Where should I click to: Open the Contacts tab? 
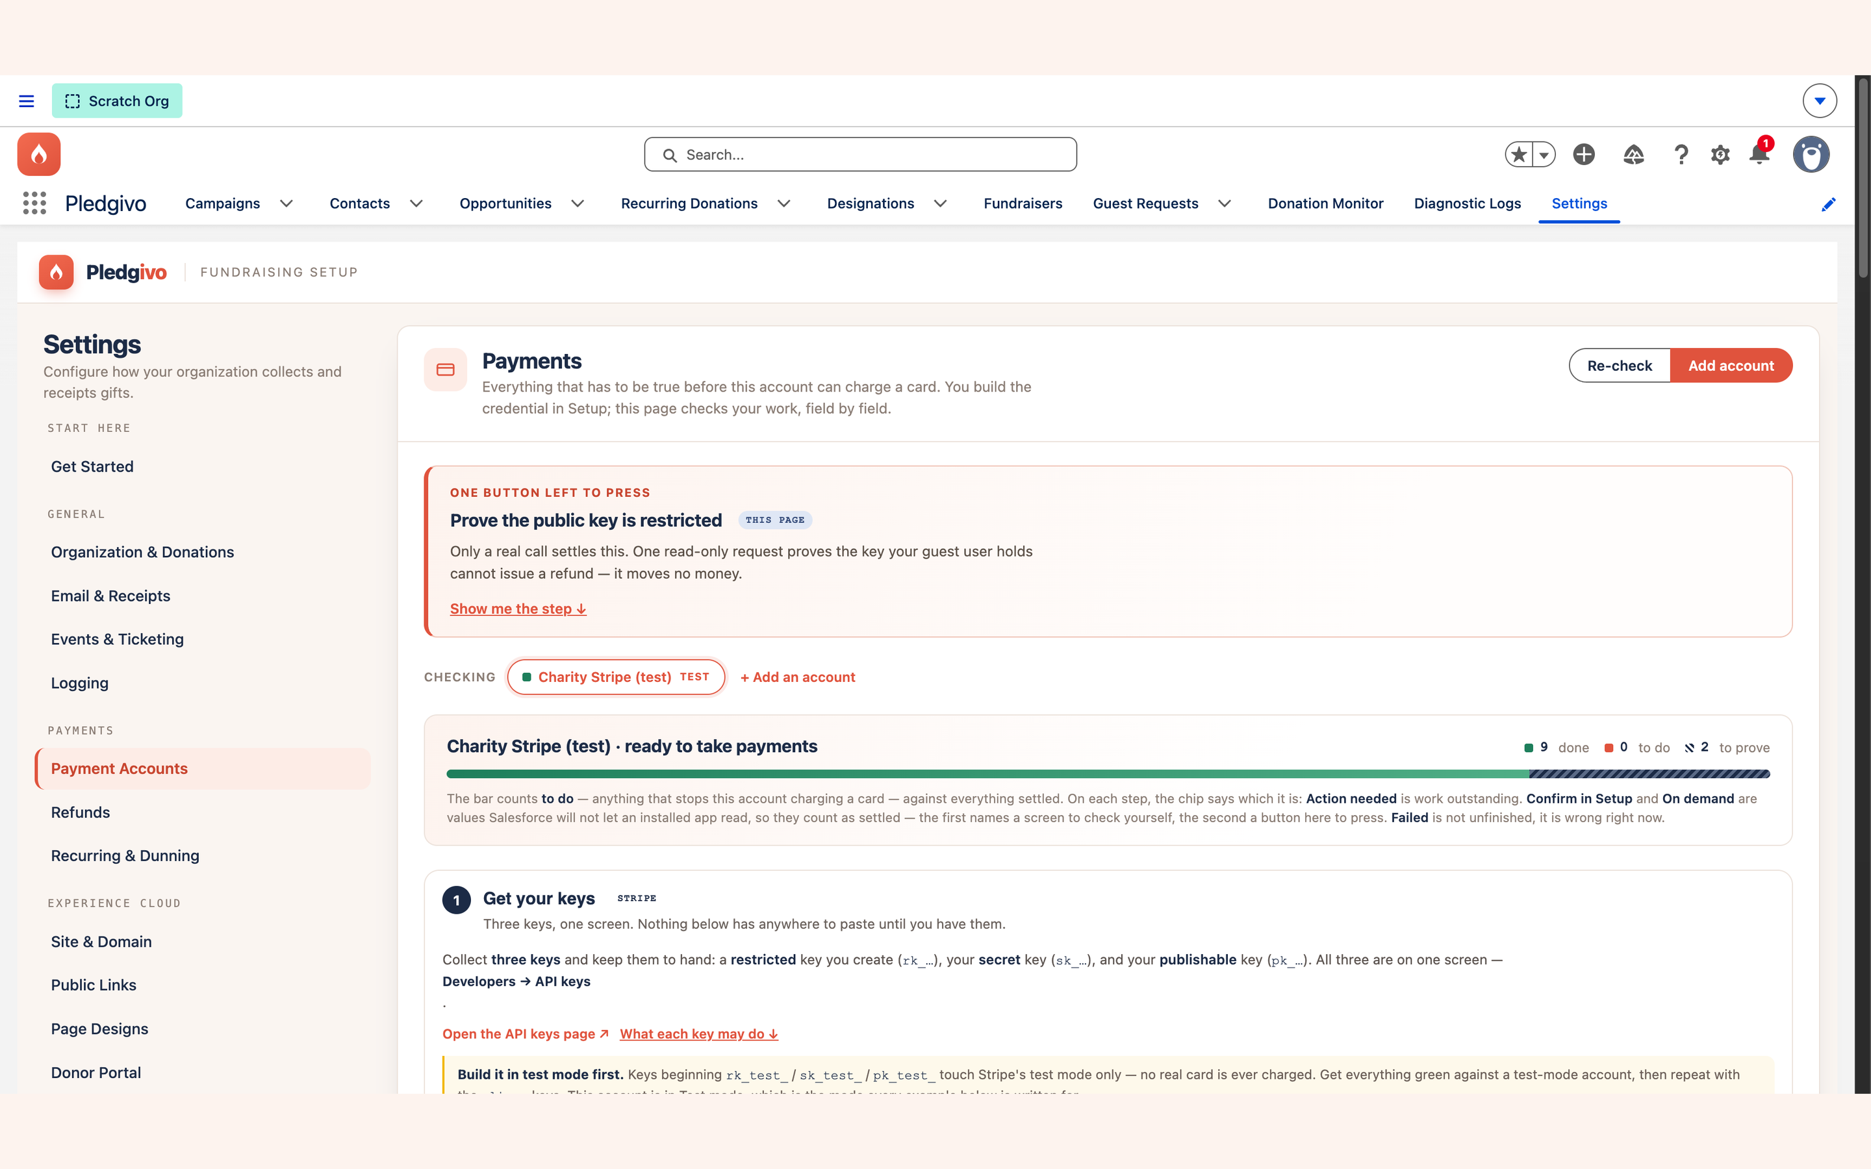[x=359, y=203]
